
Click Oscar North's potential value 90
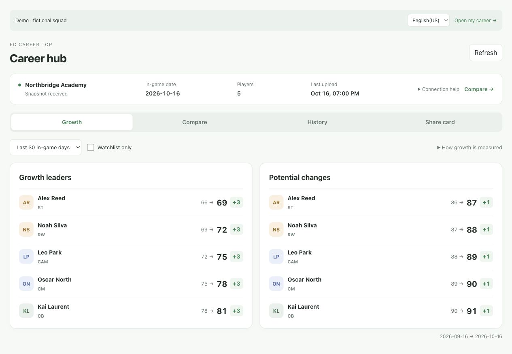coord(472,284)
